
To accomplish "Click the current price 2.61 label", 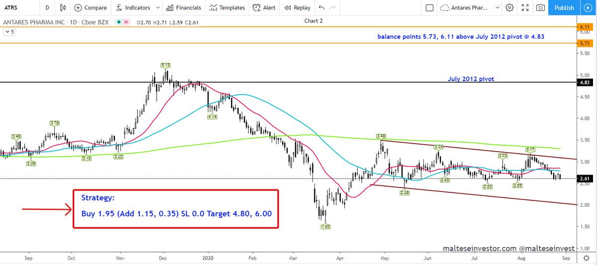I will [584, 178].
